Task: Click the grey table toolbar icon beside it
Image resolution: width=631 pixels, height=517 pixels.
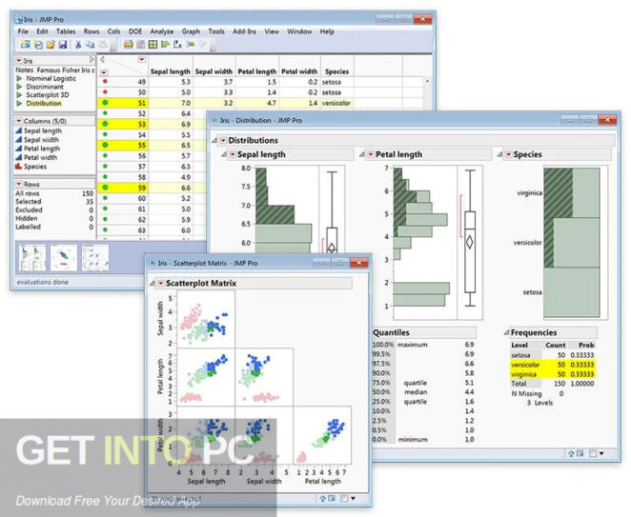Action: (x=140, y=44)
